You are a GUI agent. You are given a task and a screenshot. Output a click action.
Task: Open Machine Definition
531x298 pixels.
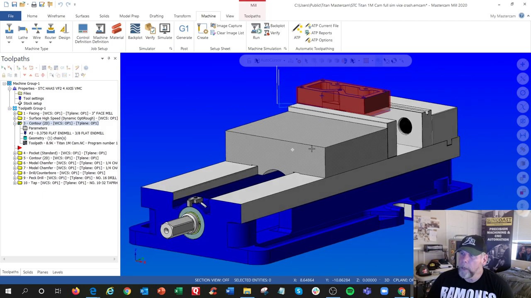[100, 34]
